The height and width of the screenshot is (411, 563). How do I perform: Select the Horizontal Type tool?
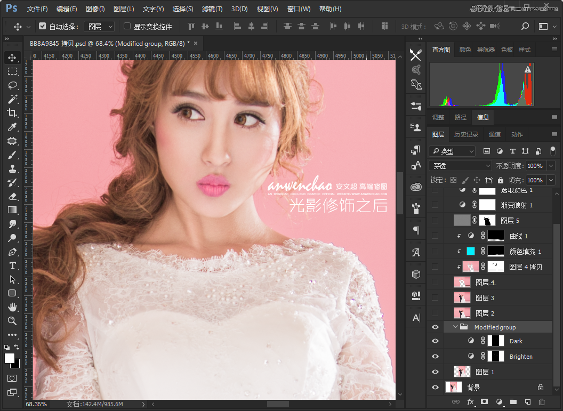tap(13, 265)
